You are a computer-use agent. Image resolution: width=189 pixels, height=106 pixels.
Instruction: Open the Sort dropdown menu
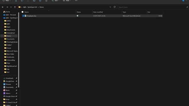56,1
